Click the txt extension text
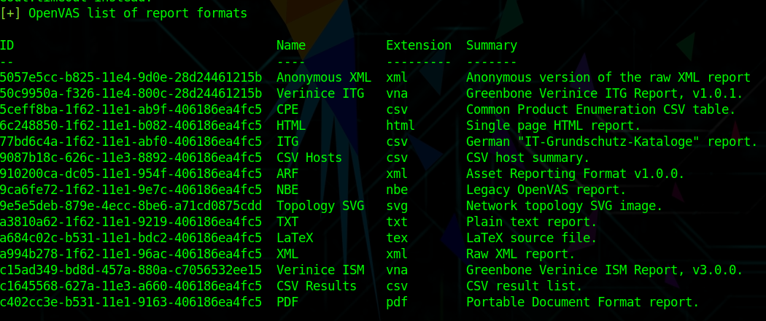This screenshot has height=321, width=766. [x=397, y=222]
